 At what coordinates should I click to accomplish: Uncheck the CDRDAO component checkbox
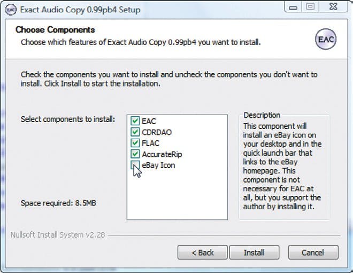[135, 132]
